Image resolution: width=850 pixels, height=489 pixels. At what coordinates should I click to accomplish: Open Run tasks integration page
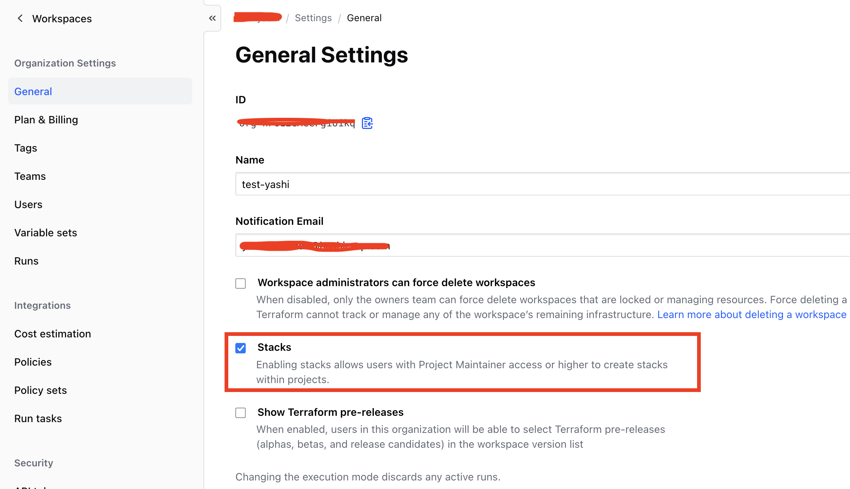38,418
